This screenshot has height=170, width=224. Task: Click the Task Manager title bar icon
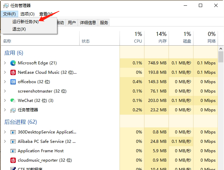pos(6,6)
